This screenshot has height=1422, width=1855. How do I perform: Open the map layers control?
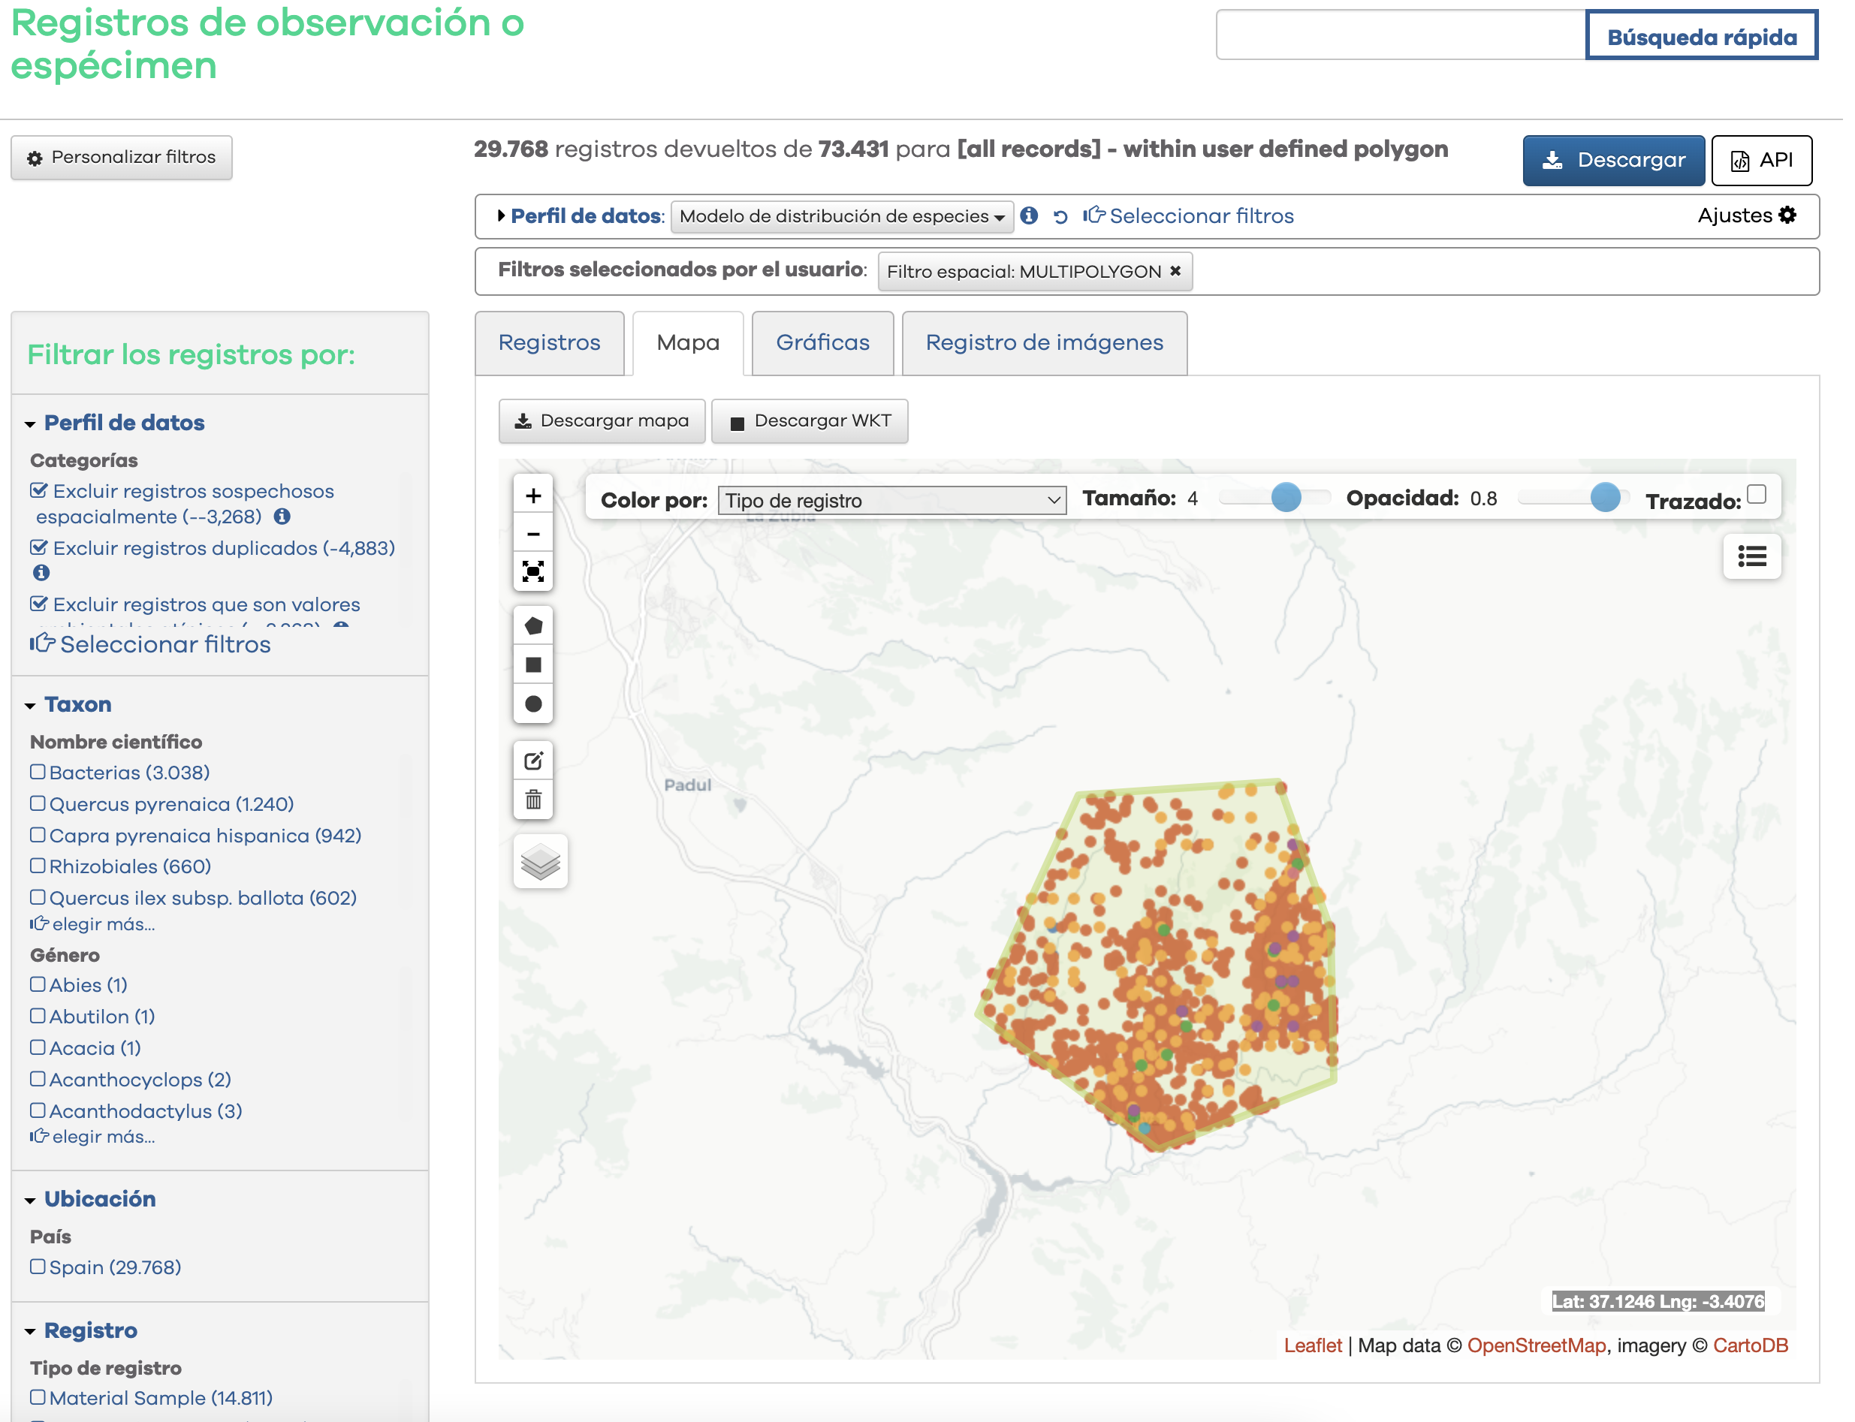pyautogui.click(x=540, y=862)
